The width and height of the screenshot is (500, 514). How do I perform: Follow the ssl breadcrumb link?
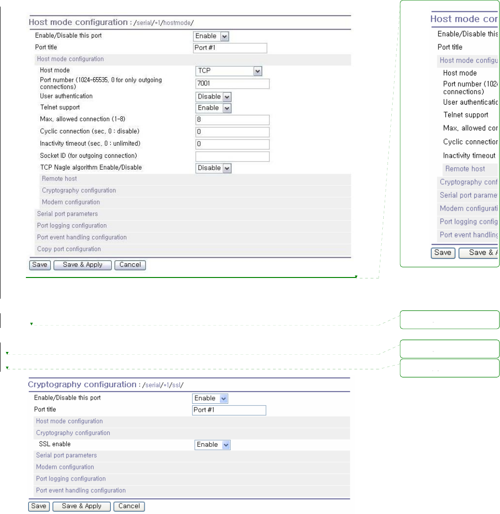coord(176,385)
